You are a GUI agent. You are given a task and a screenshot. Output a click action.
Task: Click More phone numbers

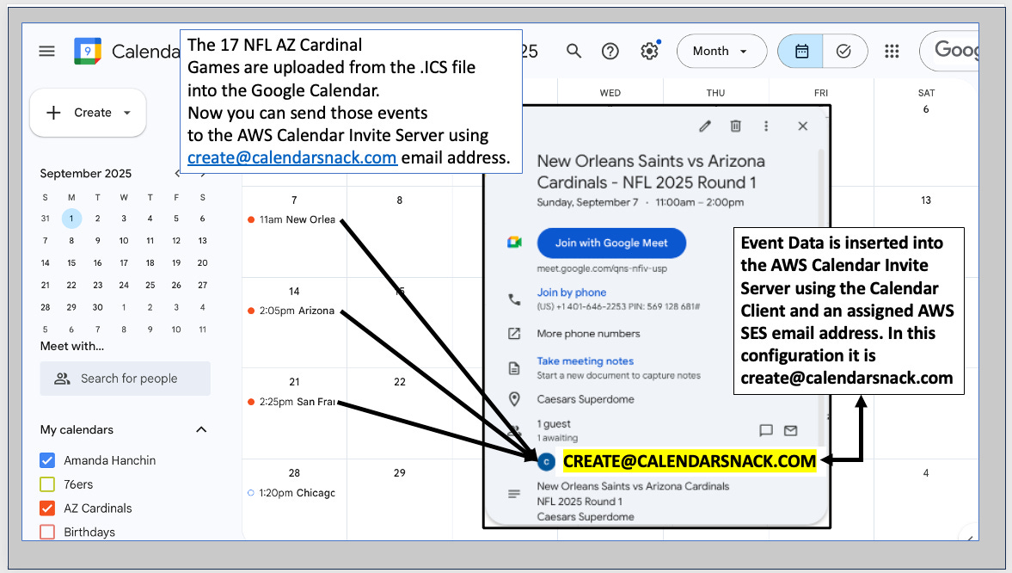click(588, 334)
